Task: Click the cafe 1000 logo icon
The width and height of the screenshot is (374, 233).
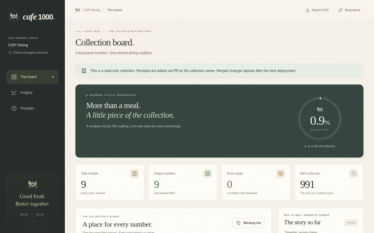Action: [14, 17]
